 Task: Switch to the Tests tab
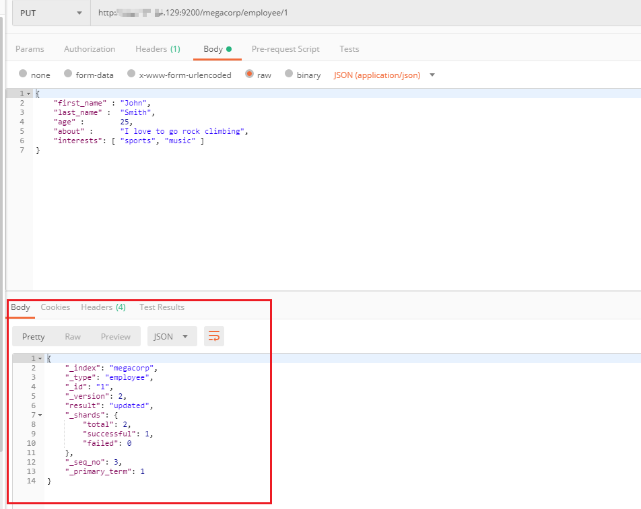pyautogui.click(x=349, y=49)
